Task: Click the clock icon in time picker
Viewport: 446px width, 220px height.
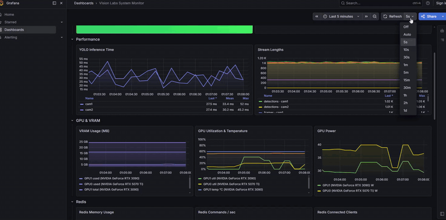Action: click(325, 17)
